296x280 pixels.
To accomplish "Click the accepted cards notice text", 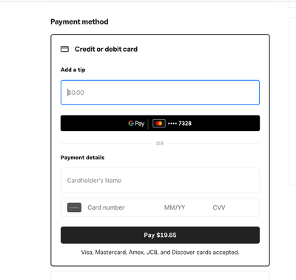I will click(160, 253).
